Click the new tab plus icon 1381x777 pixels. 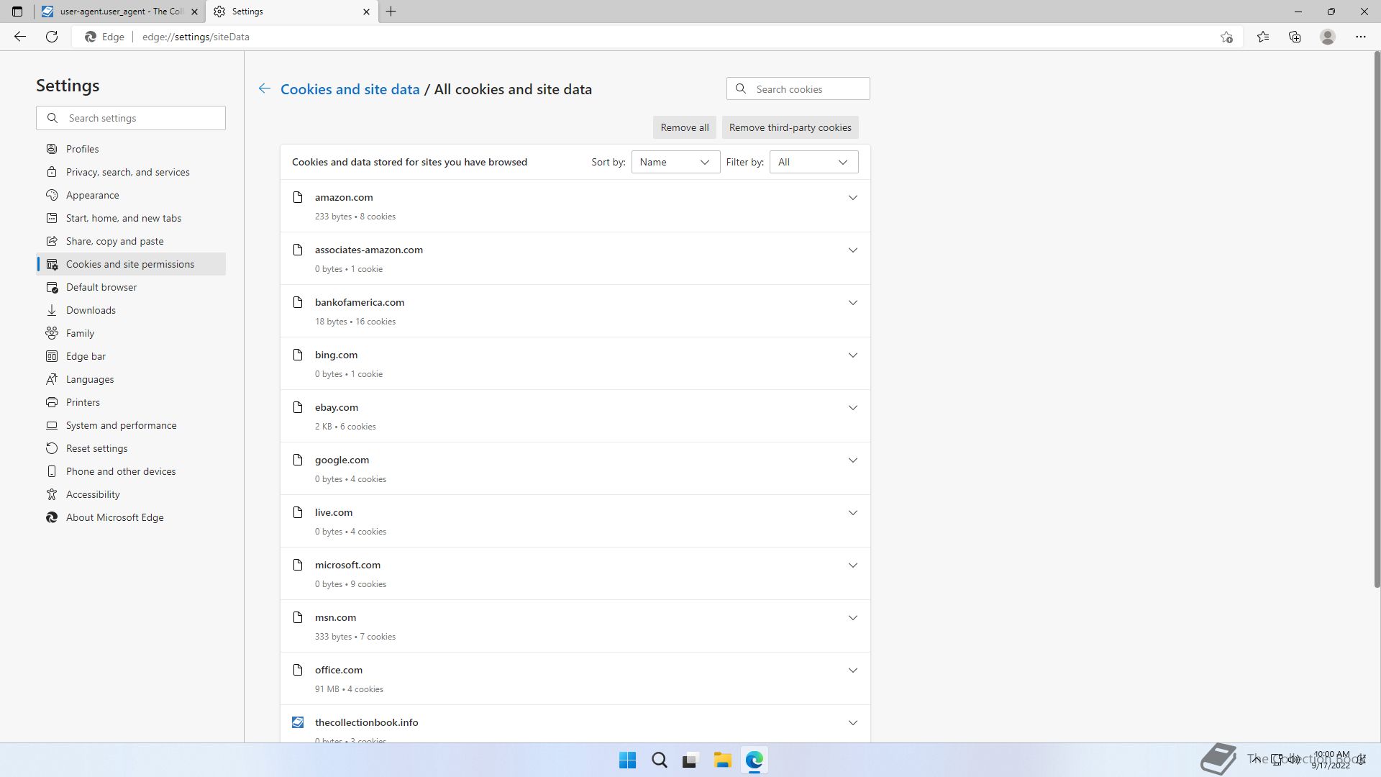[x=391, y=12]
